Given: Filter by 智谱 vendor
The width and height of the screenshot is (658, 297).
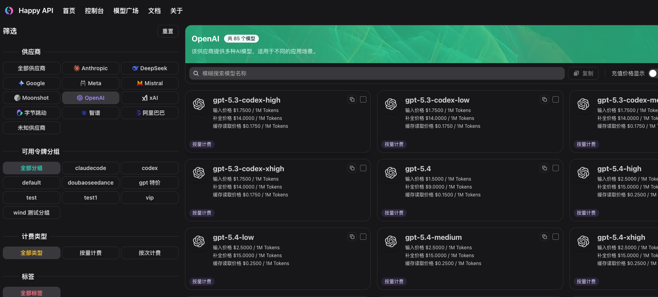Looking at the screenshot, I should pyautogui.click(x=90, y=113).
